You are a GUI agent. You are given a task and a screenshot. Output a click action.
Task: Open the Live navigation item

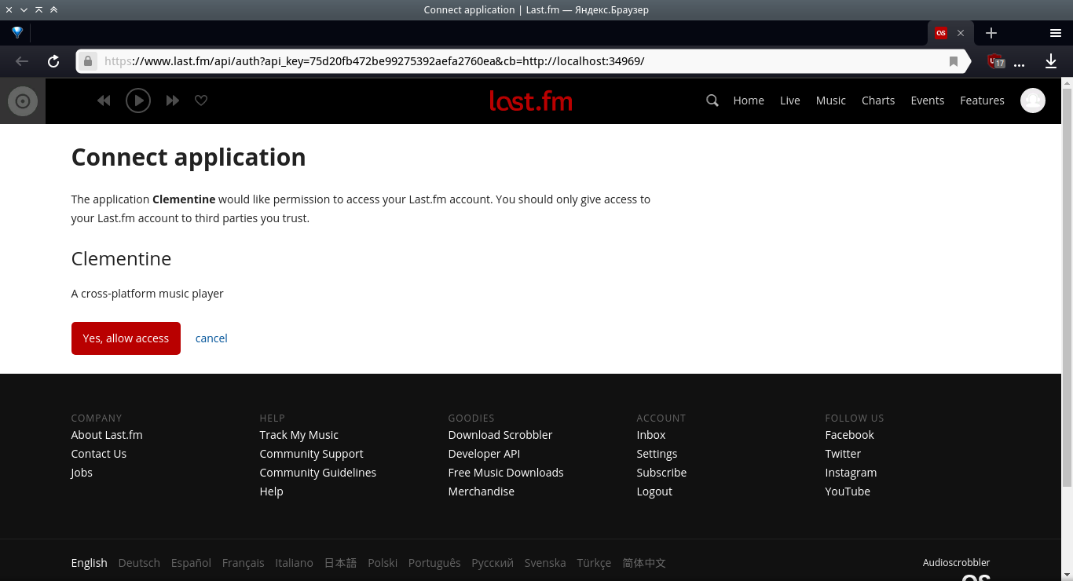790,100
